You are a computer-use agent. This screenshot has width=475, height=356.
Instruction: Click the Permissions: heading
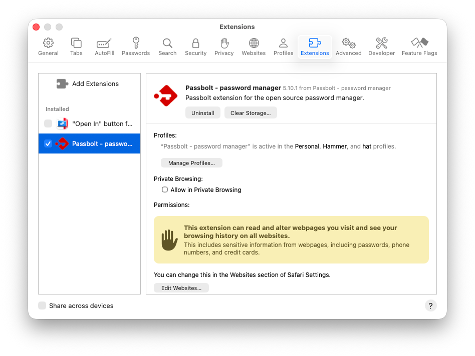coord(171,205)
